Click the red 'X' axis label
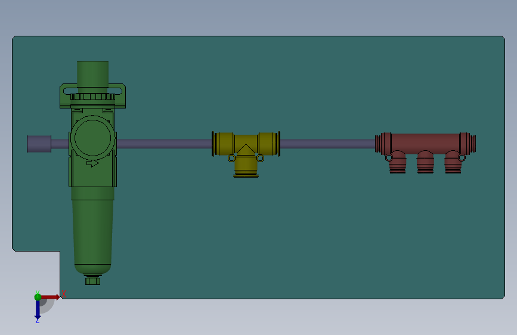The height and width of the screenshot is (335, 517). pyautogui.click(x=64, y=294)
